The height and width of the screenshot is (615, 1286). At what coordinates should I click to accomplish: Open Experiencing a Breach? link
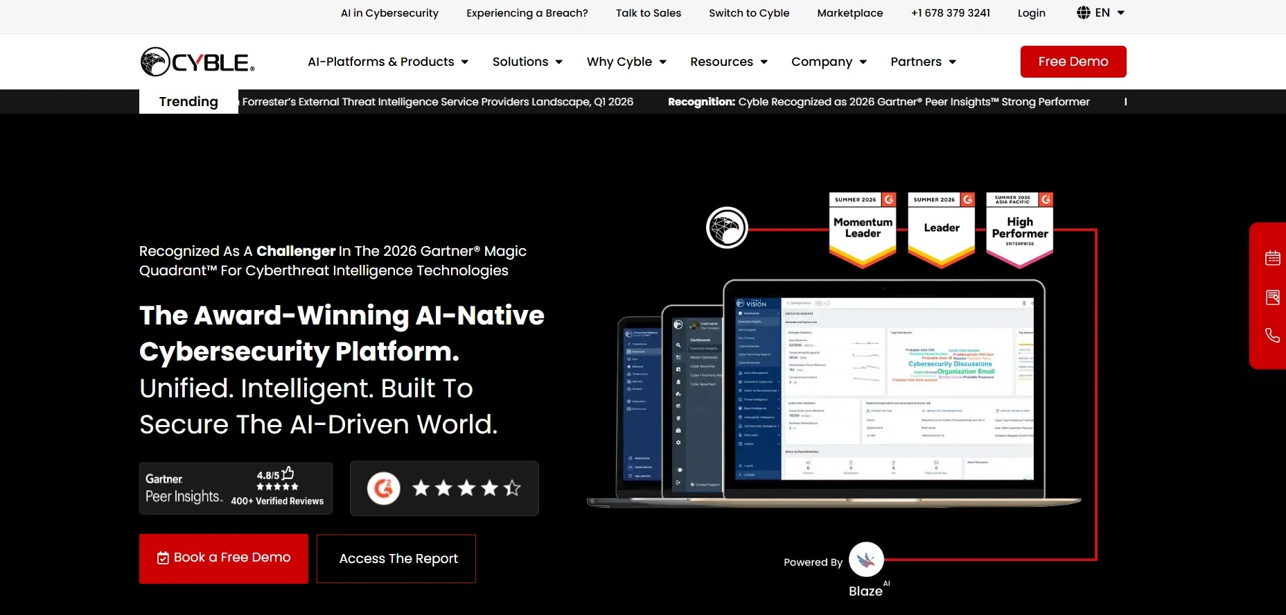(x=527, y=12)
